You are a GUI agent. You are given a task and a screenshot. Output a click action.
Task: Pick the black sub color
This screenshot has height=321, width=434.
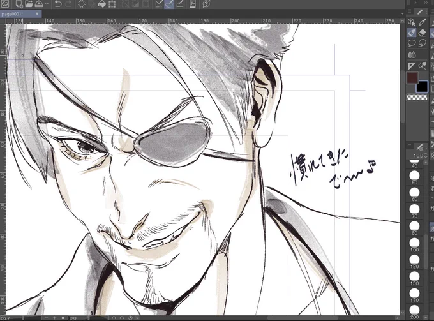423,87
